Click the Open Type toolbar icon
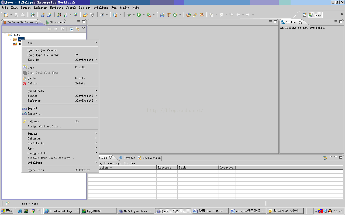The height and width of the screenshot is (215, 345). click(188, 15)
